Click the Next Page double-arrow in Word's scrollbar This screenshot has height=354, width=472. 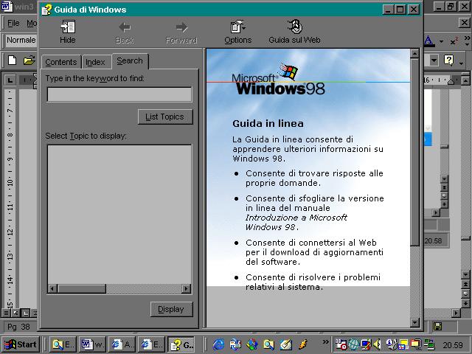tap(465, 303)
